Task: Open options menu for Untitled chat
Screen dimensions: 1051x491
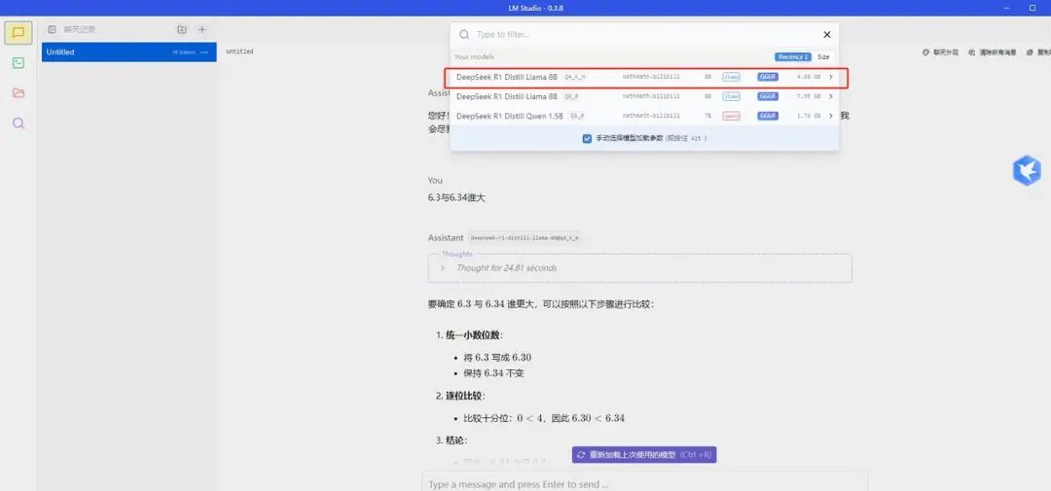Action: click(x=204, y=53)
